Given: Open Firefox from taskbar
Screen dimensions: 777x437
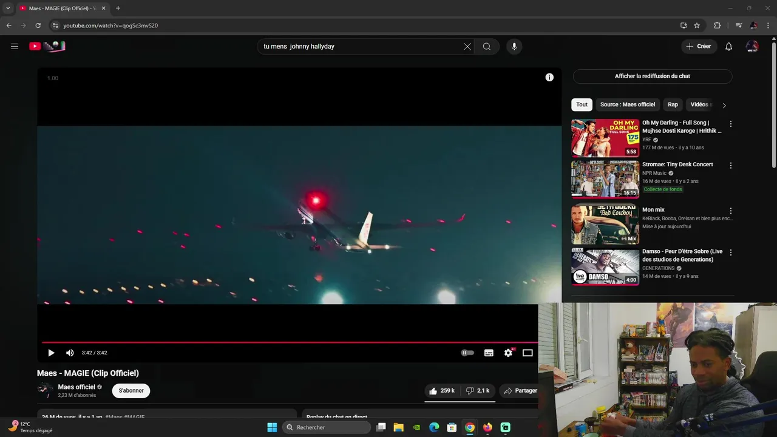Looking at the screenshot, I should 487,427.
